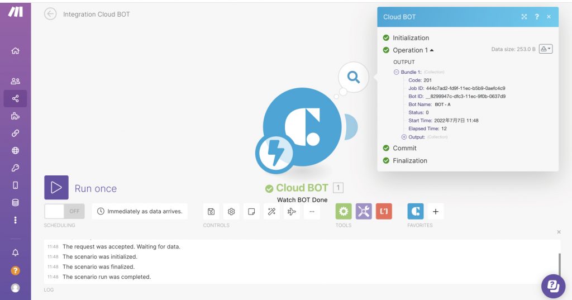Click the Make logo in sidebar

click(x=15, y=12)
